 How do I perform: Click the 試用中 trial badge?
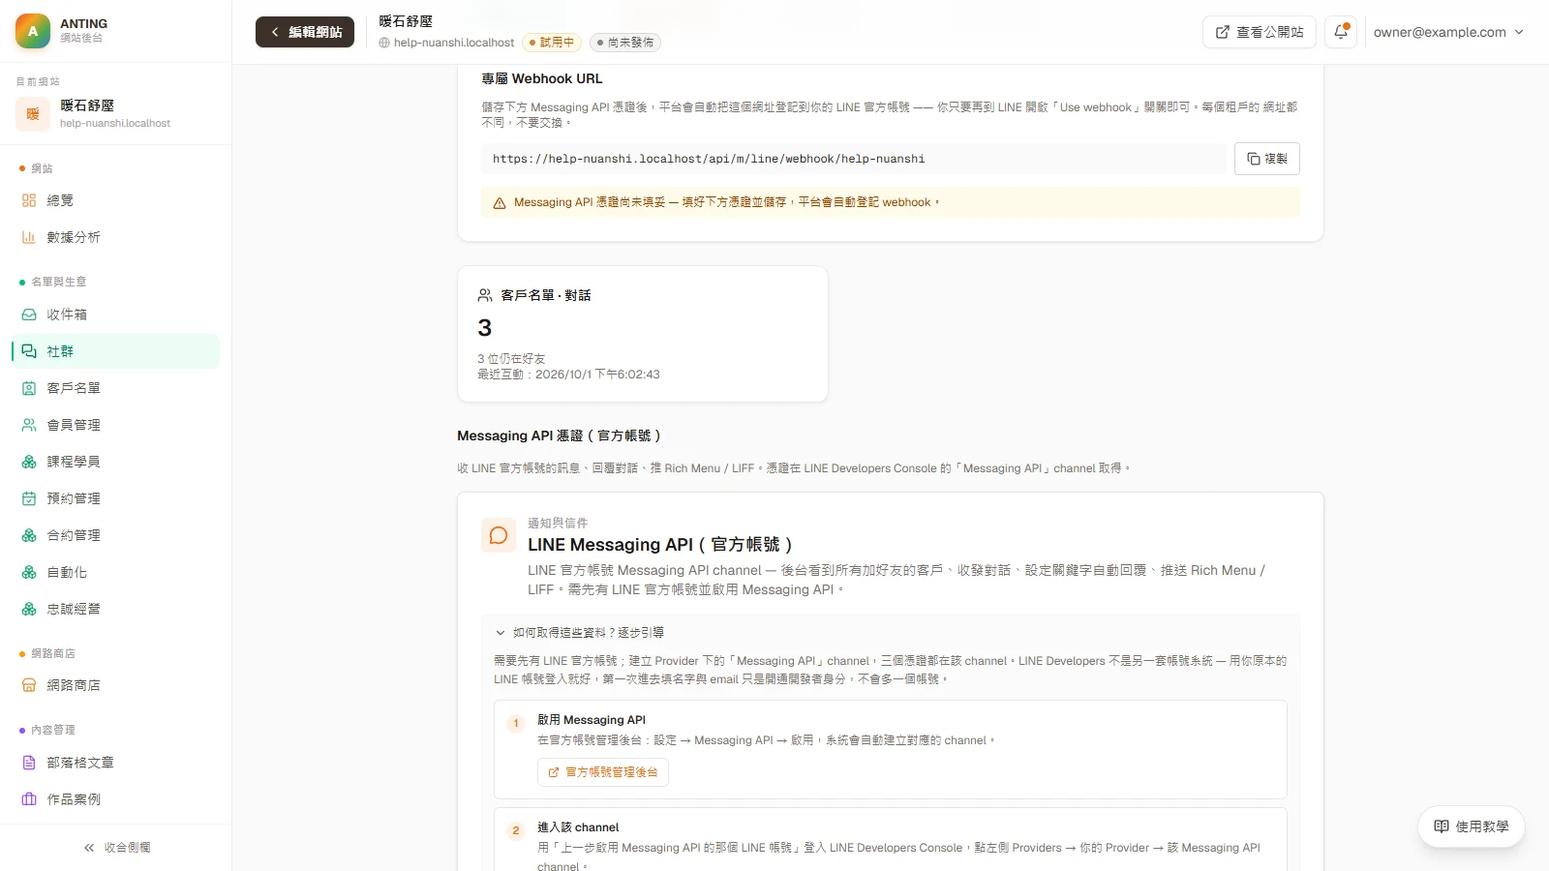point(551,43)
